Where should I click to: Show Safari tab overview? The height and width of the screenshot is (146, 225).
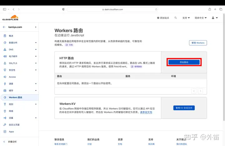click(x=221, y=9)
